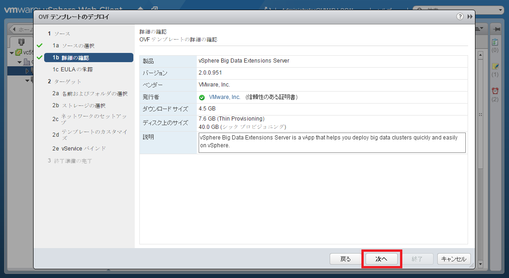Viewport: 509px width, 278px height.
Task: Open the list view options dropdown behind dialog
Action: point(479,29)
